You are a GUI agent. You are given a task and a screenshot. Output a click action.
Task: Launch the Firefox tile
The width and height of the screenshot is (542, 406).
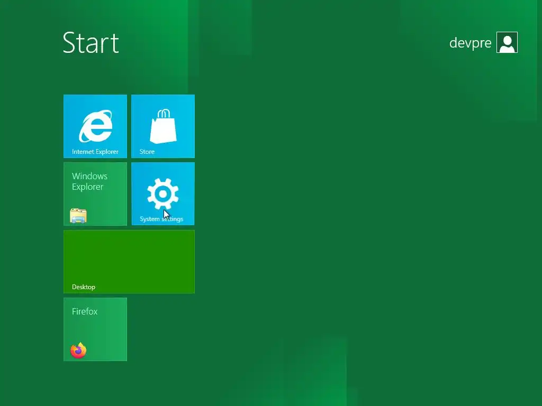click(x=95, y=329)
